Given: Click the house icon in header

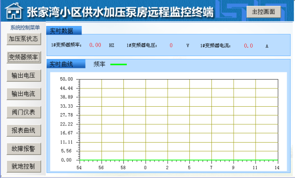Looking at the screenshot, I should (14, 11).
